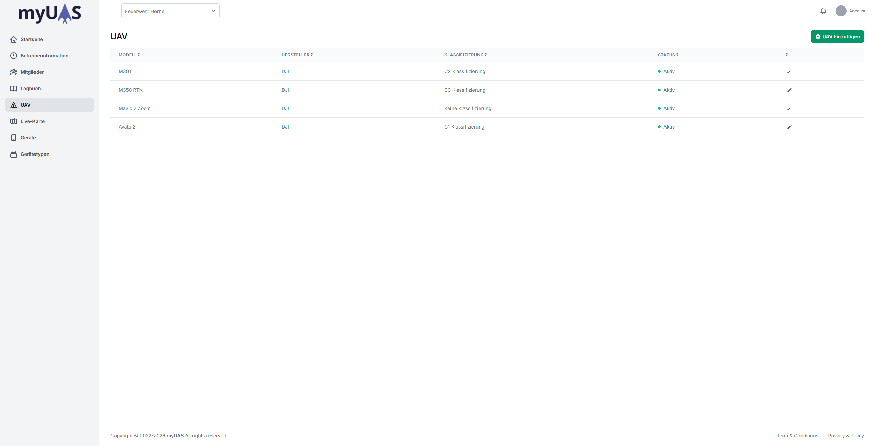This screenshot has height=446, width=875.
Task: Open Term & Conditions footer link
Action: click(797, 436)
